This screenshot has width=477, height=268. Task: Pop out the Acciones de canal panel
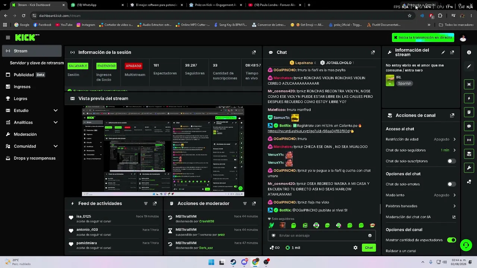(x=452, y=115)
